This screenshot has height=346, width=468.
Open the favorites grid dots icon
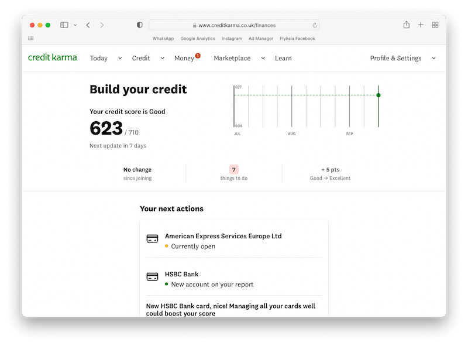pos(31,38)
